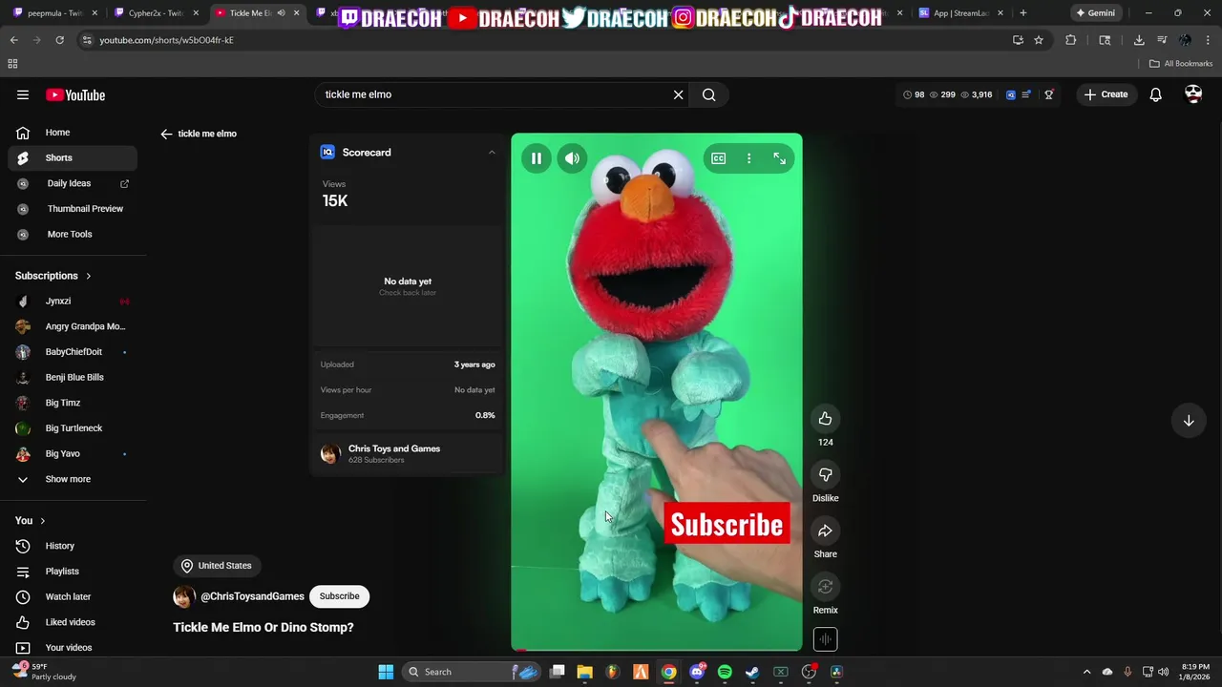Select Shorts in the sidebar
The image size is (1222, 687).
click(73, 157)
